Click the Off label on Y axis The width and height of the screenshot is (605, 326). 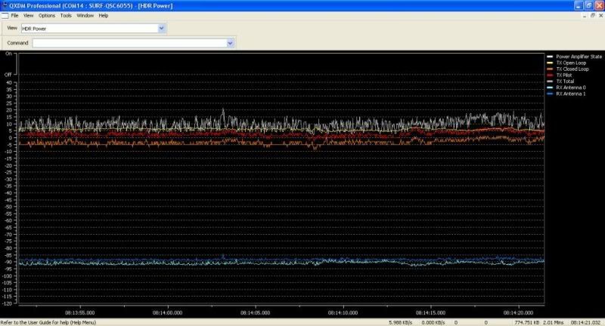[x=8, y=75]
